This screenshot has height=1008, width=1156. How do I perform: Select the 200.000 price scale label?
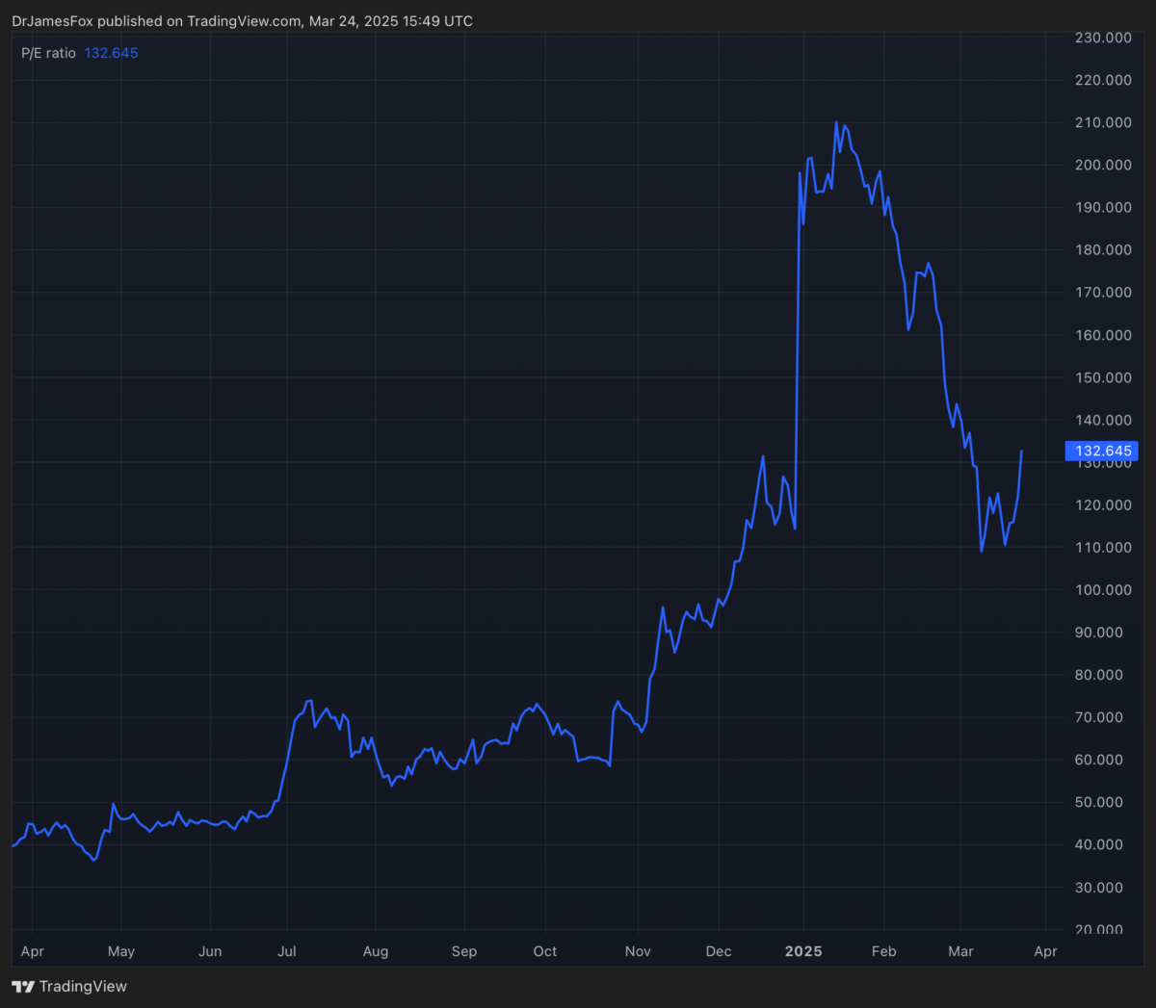1103,165
